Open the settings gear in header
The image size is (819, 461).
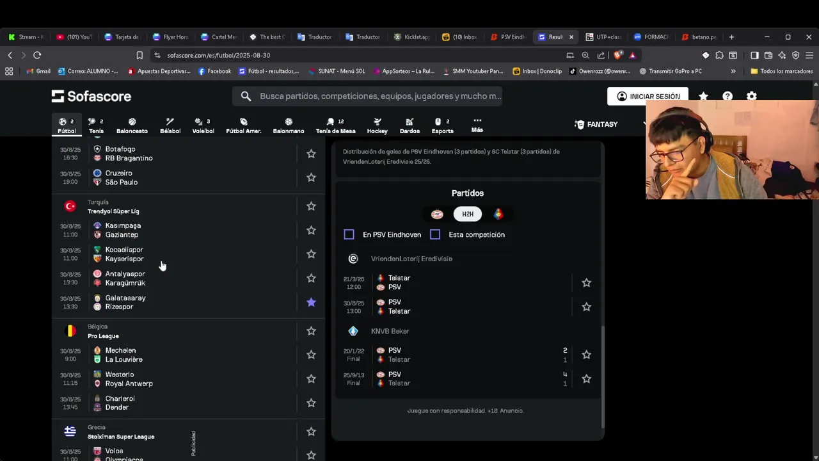click(x=752, y=97)
